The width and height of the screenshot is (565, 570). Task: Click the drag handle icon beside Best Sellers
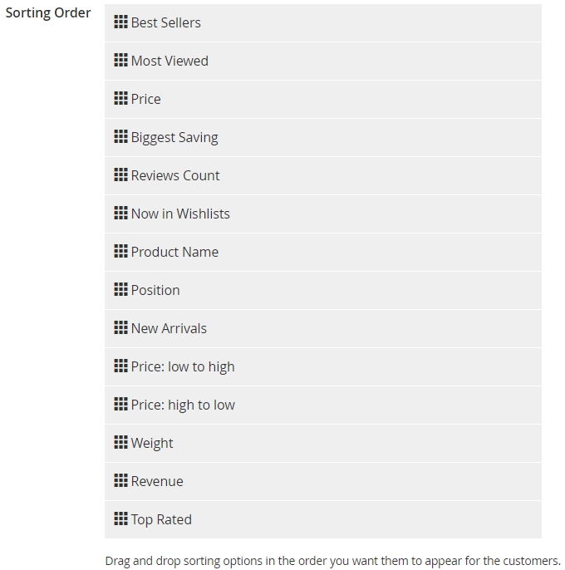(x=120, y=22)
